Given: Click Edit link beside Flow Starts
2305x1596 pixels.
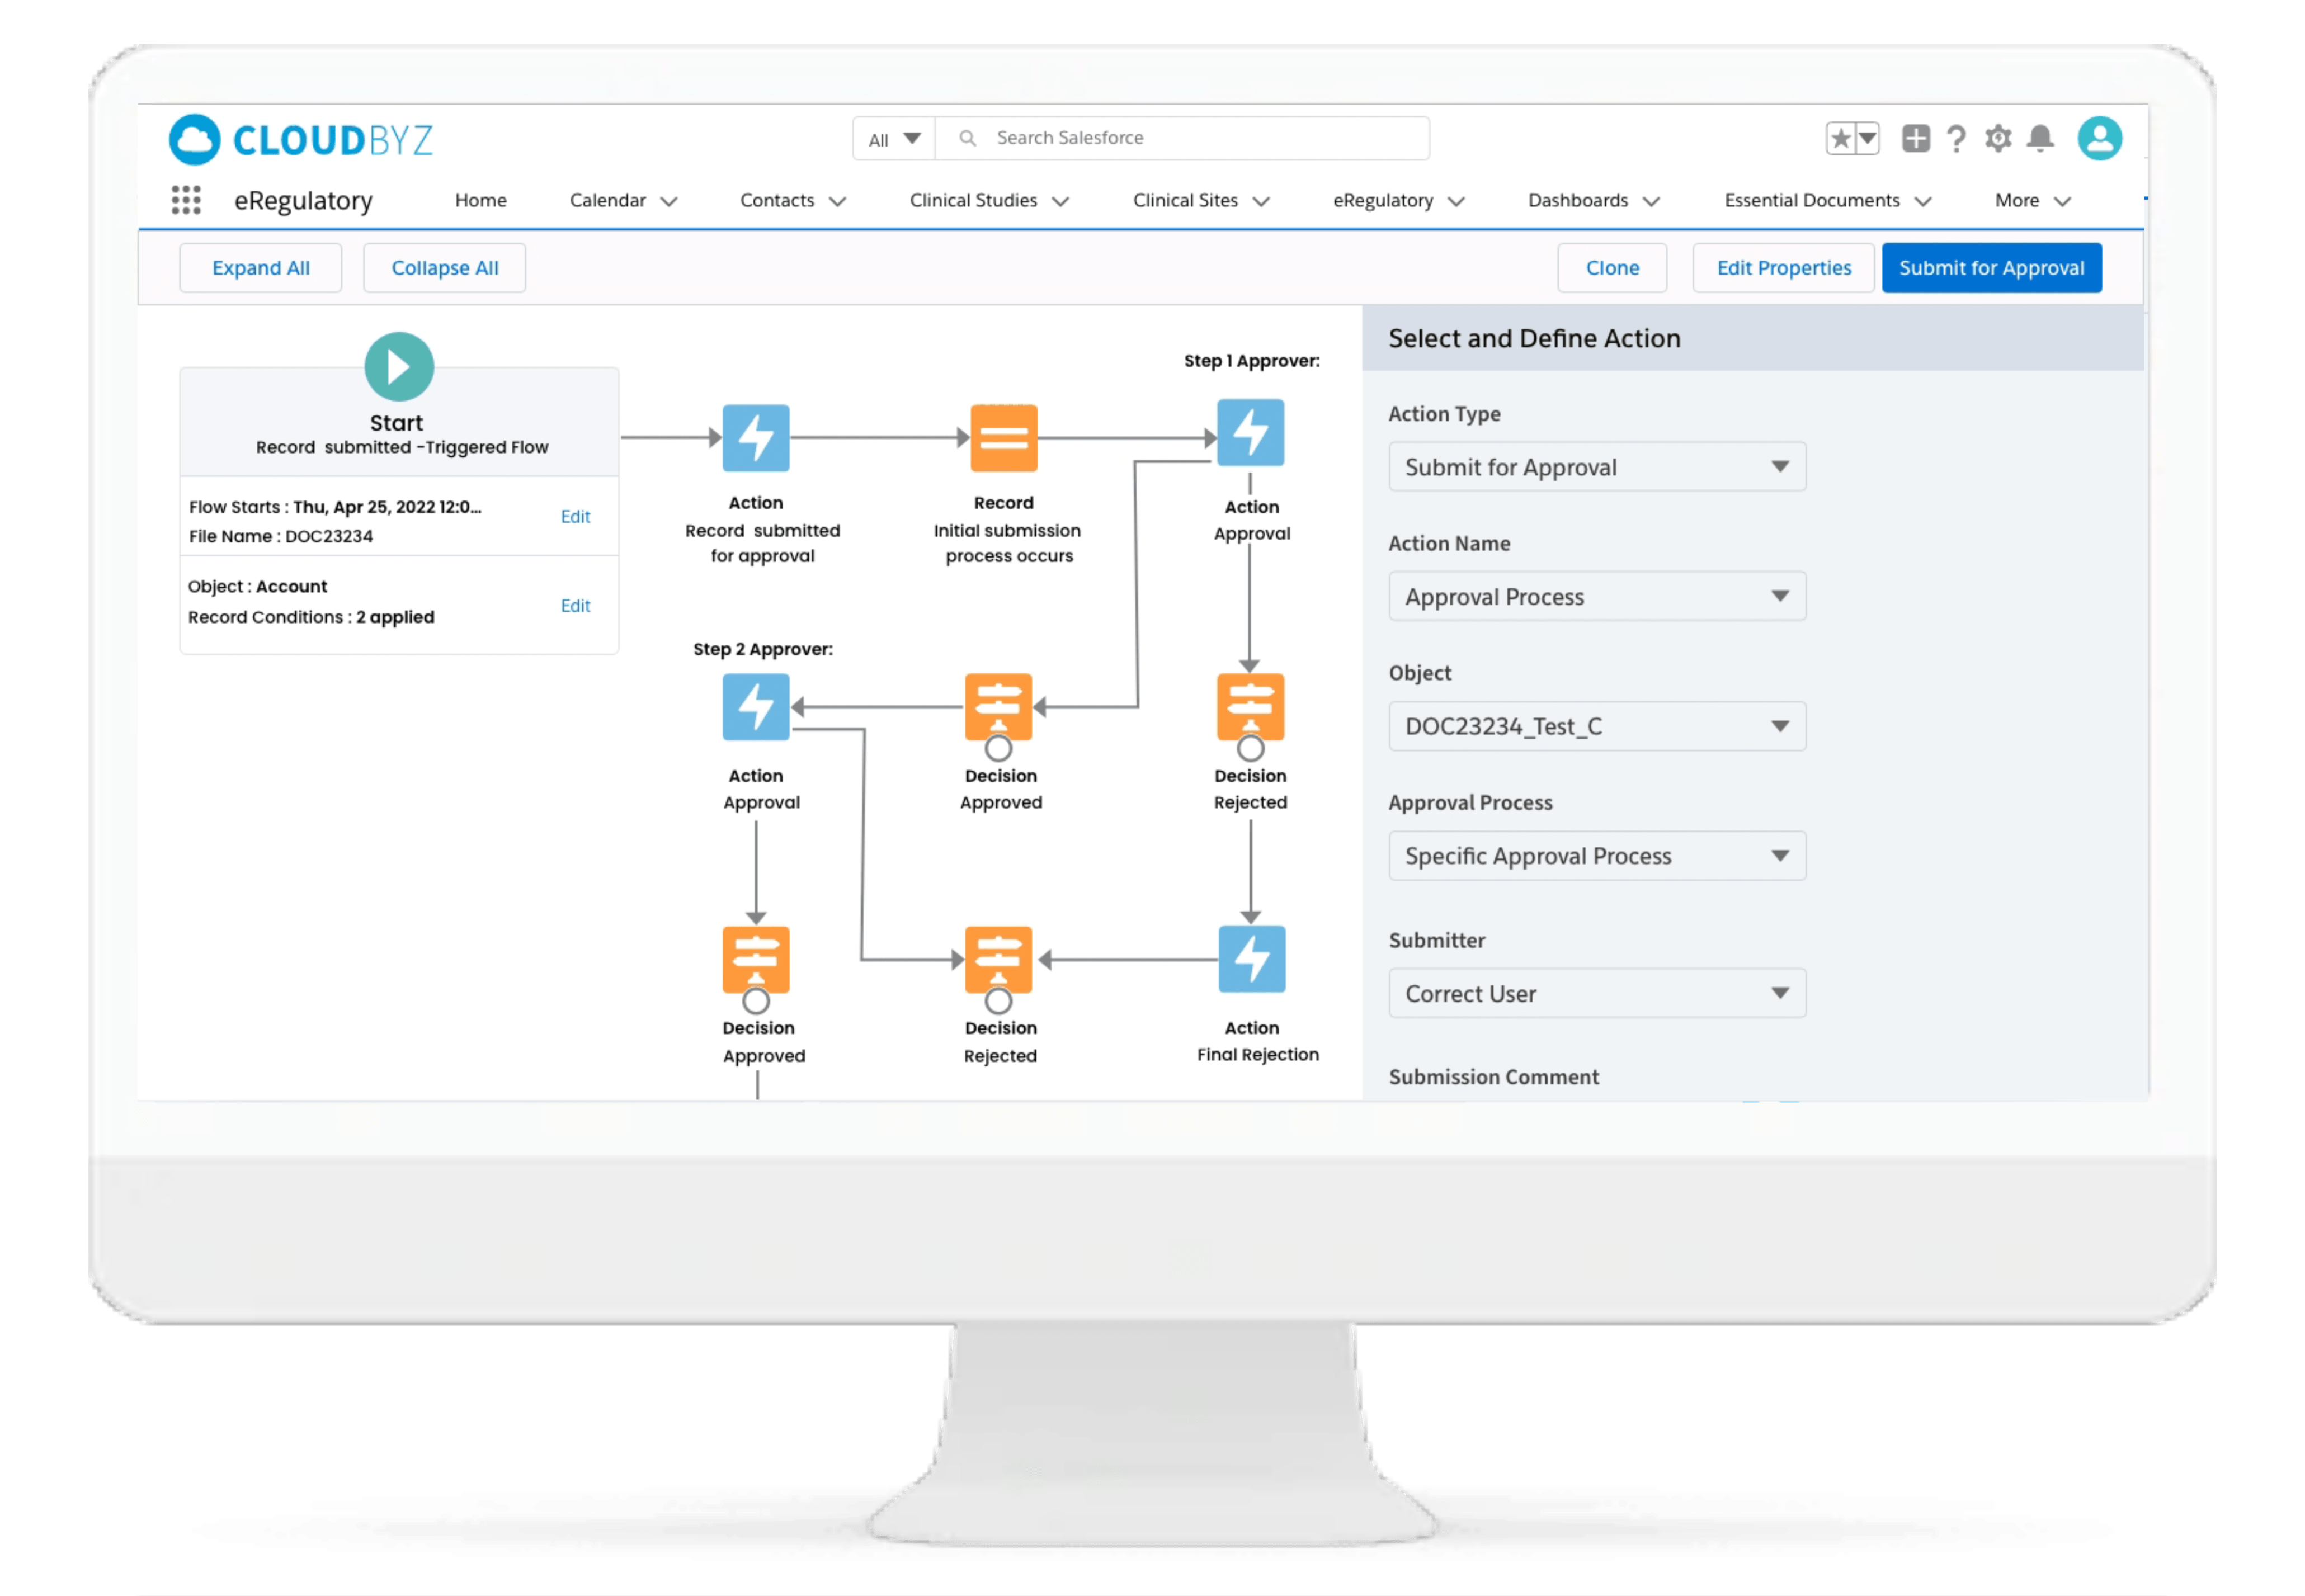Looking at the screenshot, I should [x=575, y=516].
